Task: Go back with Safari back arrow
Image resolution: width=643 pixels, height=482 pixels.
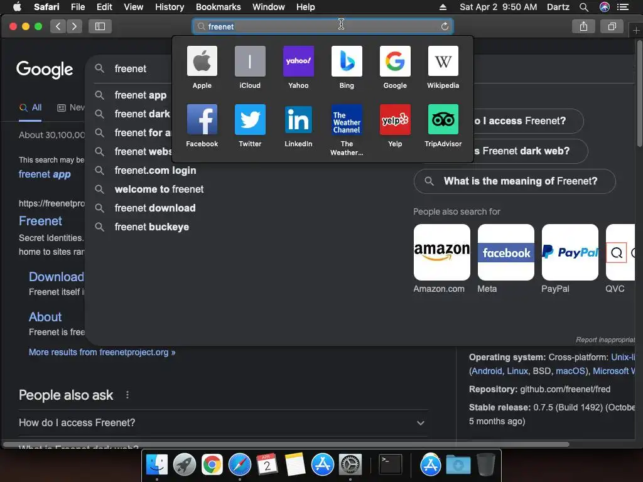Action: coord(58,26)
